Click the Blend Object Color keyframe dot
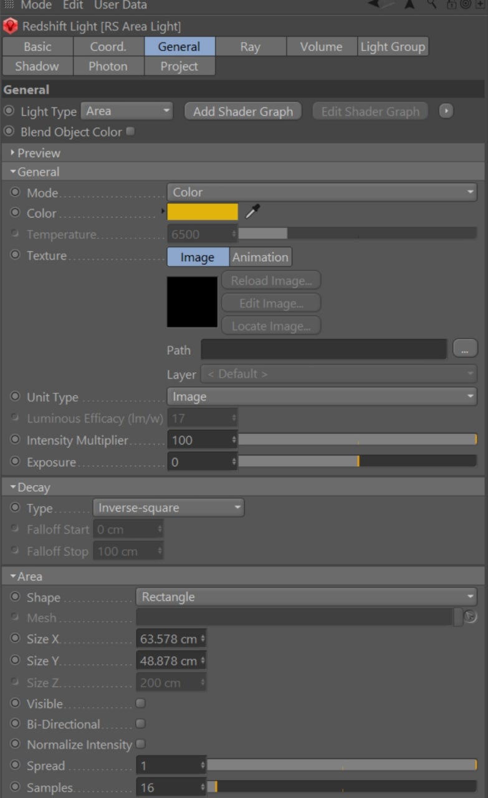Image resolution: width=488 pixels, height=798 pixels. [x=9, y=132]
